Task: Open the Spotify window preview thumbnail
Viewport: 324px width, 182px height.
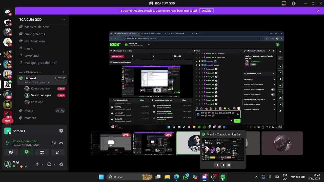Action: pyautogui.click(x=223, y=149)
